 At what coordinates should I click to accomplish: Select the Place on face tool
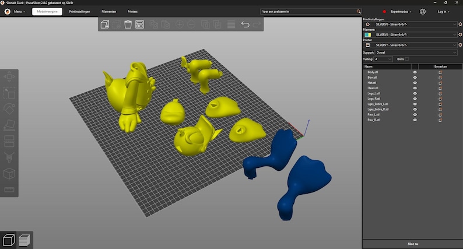pos(9,125)
